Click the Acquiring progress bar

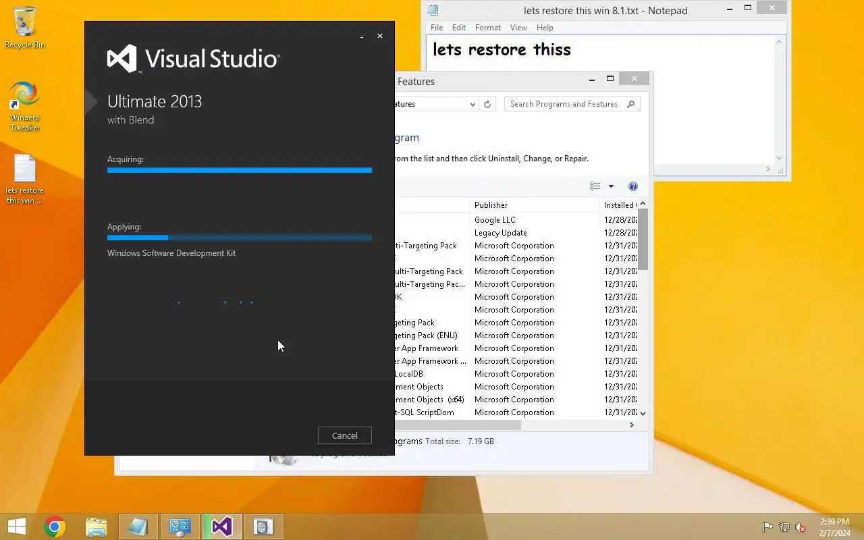pos(240,171)
